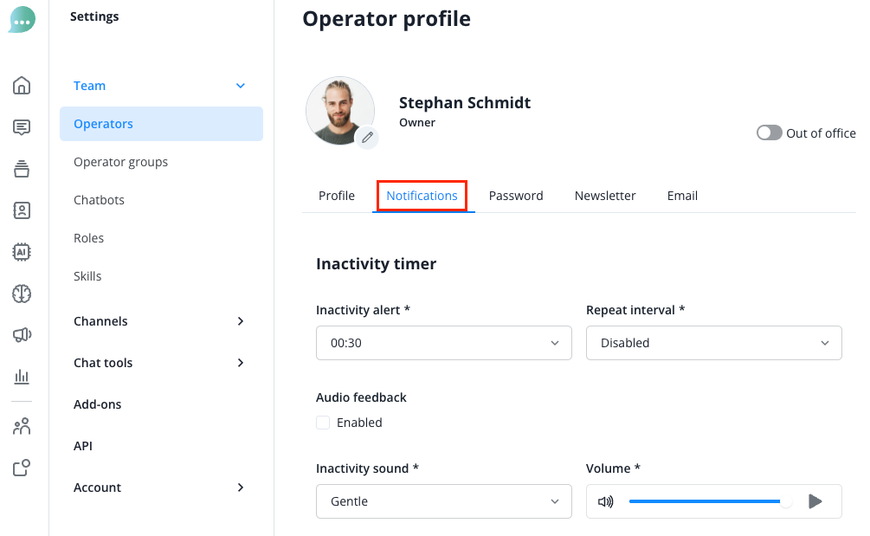Enable the Audio feedback checkbox
The width and height of the screenshot is (870, 536).
click(323, 423)
